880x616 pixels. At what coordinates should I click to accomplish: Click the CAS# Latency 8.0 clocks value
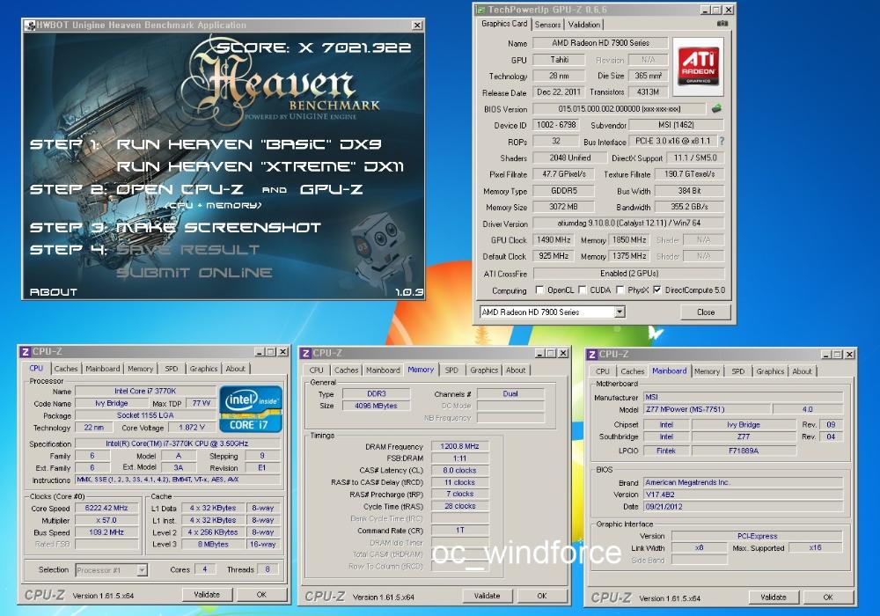click(x=459, y=471)
